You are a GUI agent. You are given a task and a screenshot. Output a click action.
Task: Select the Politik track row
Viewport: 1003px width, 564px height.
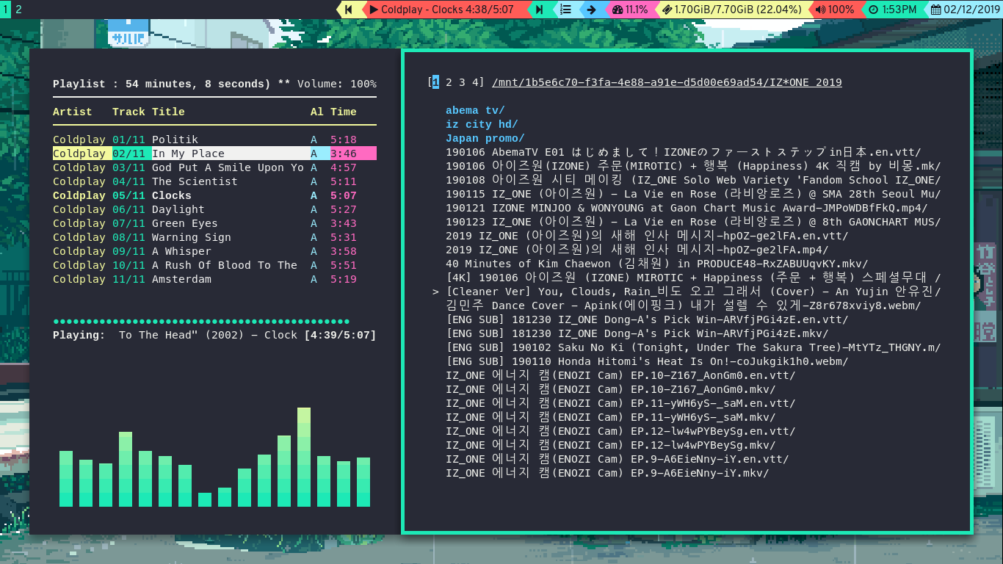tap(214, 140)
